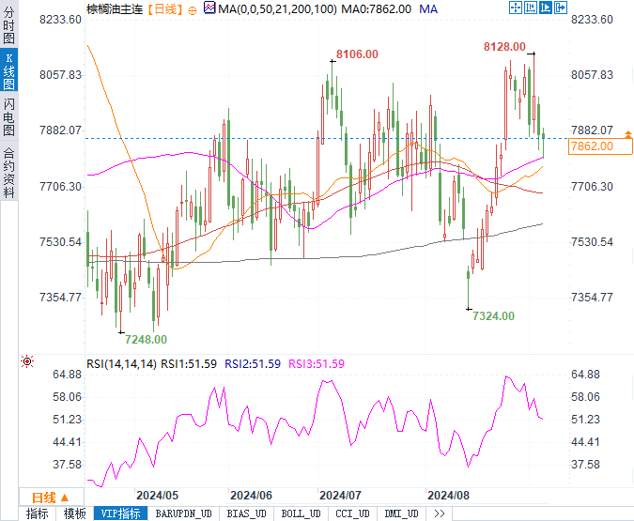Click the low label 7324.00
The height and width of the screenshot is (521, 634).
click(x=493, y=316)
